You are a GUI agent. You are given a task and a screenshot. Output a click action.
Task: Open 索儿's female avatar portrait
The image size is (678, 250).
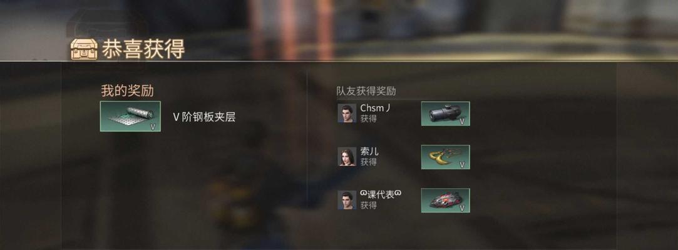(x=347, y=157)
